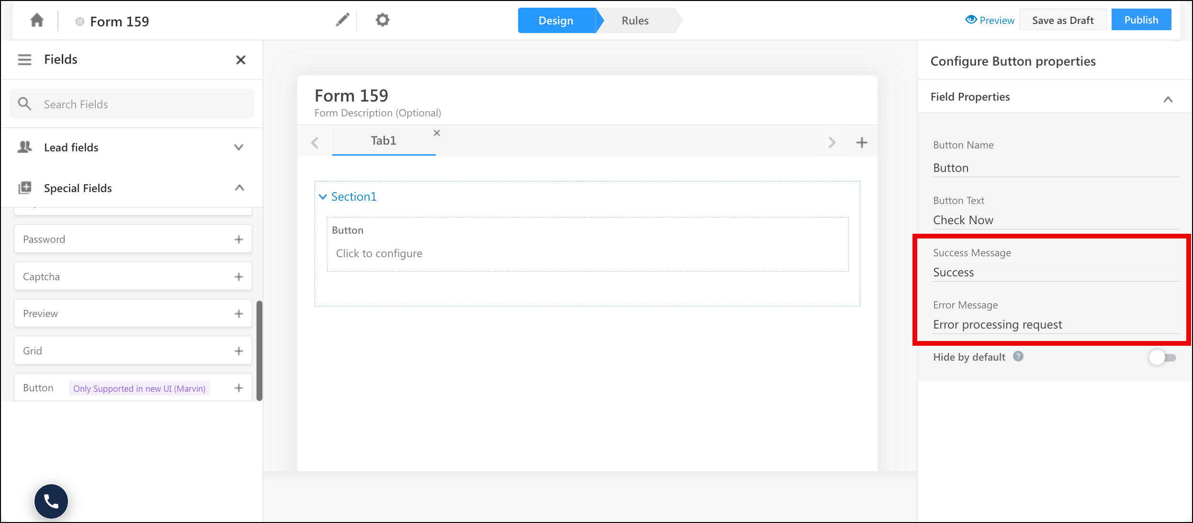Open form Preview link
Image resolution: width=1193 pixels, height=523 pixels.
[990, 20]
